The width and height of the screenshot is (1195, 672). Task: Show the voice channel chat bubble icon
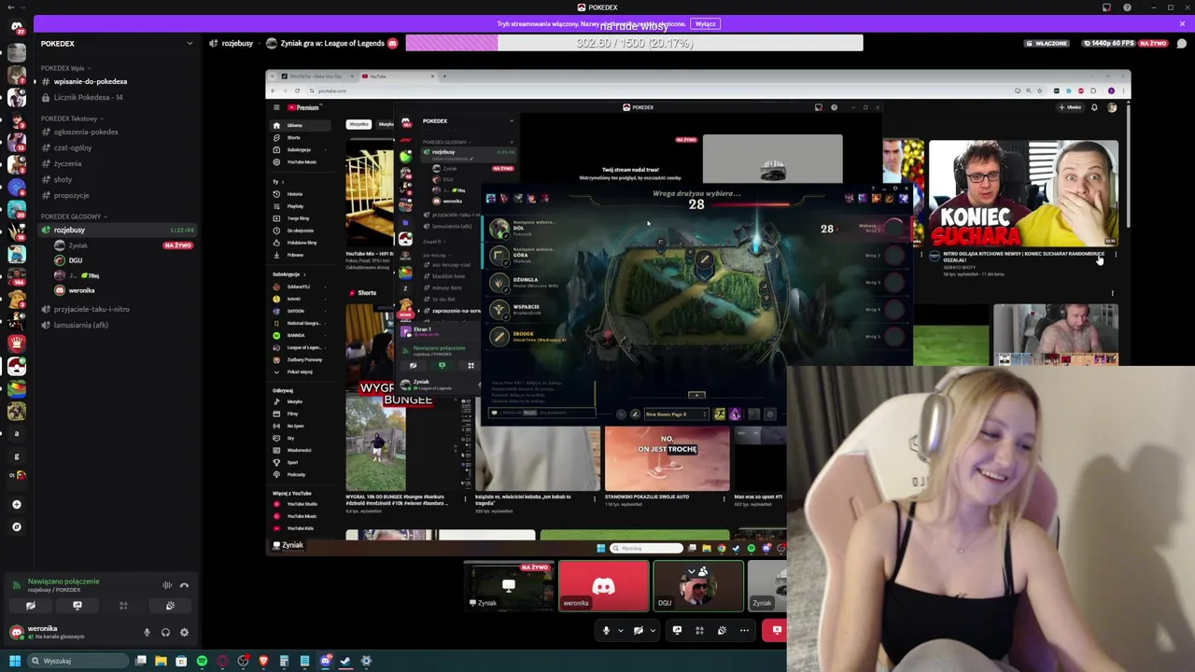pyautogui.click(x=1182, y=43)
